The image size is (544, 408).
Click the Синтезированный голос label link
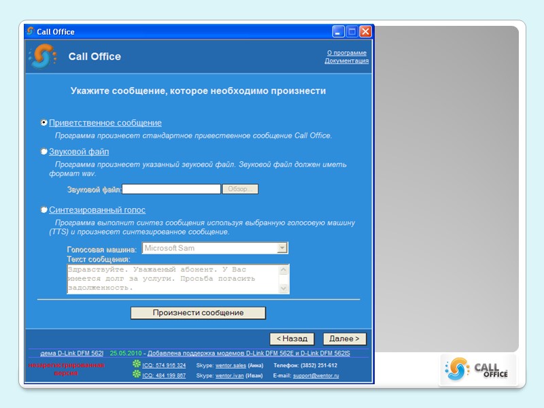tap(97, 210)
